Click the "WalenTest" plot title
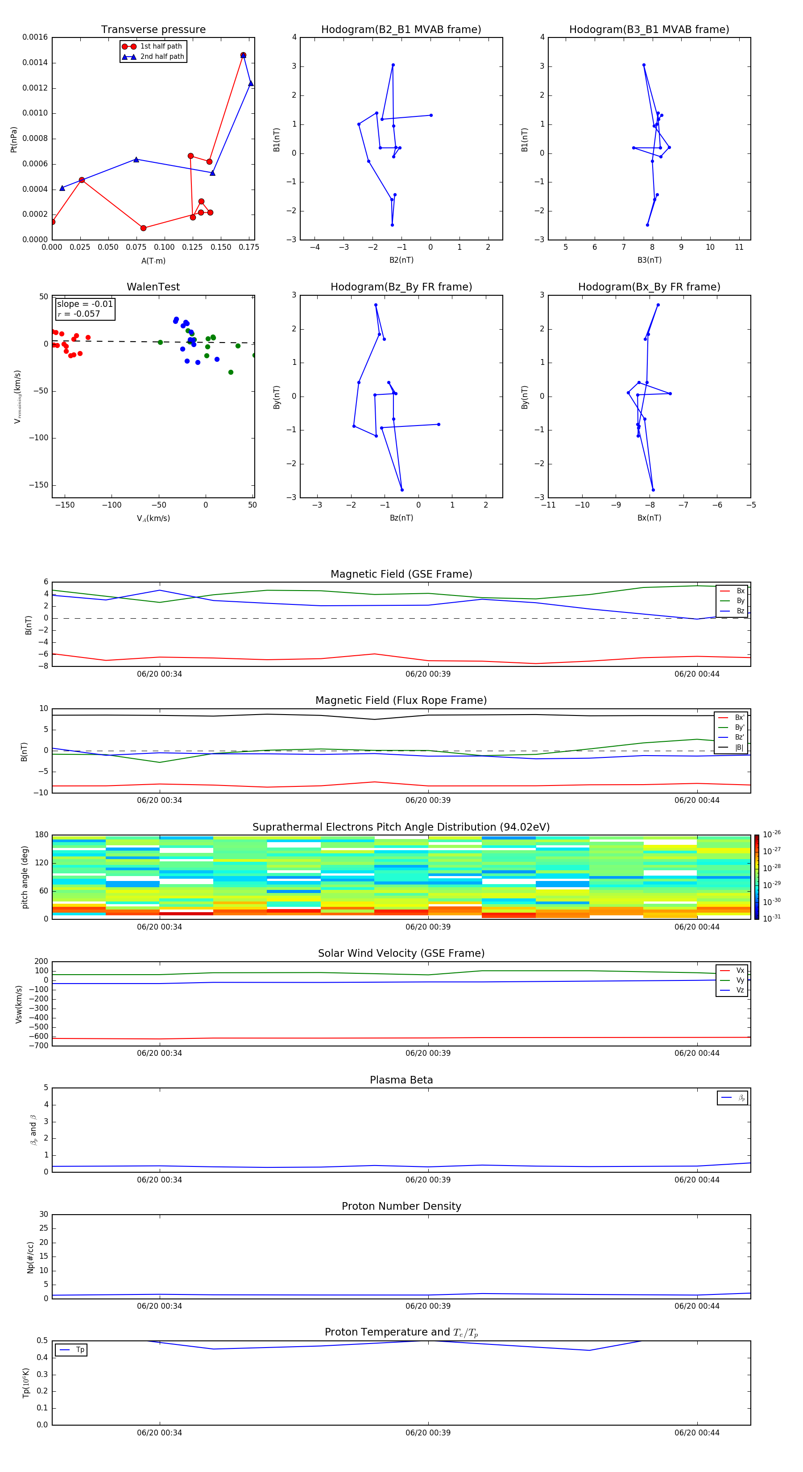Viewport: 803px width, 1472px height. (x=153, y=287)
